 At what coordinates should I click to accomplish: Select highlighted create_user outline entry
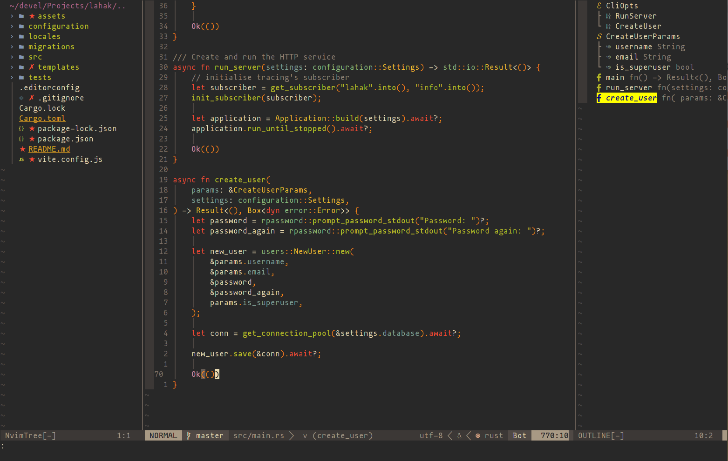627,98
